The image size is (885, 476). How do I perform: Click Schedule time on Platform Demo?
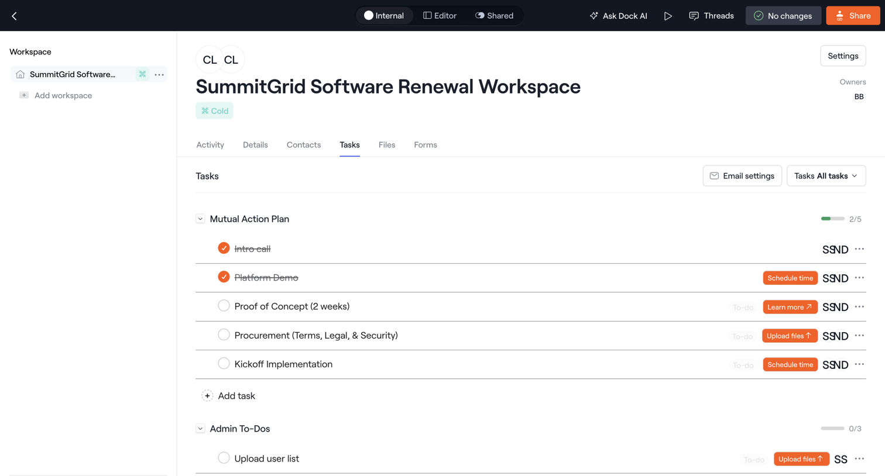[x=790, y=278]
